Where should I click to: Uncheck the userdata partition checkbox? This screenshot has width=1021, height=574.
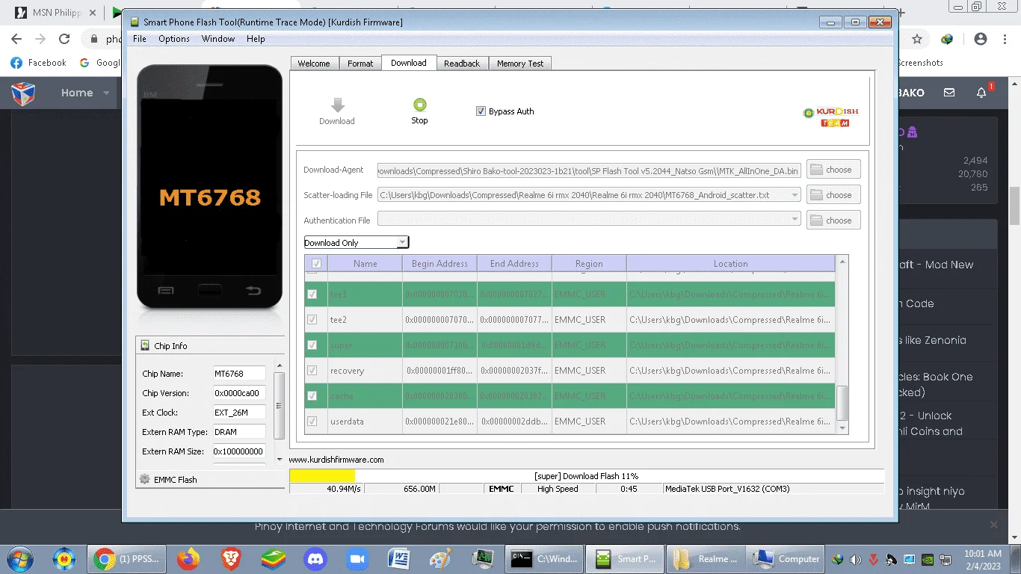pos(312,422)
